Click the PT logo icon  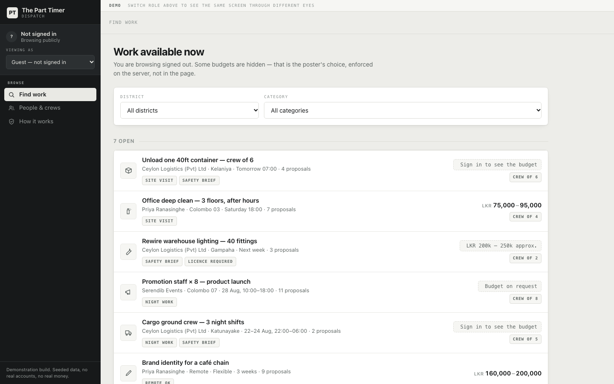pos(12,13)
